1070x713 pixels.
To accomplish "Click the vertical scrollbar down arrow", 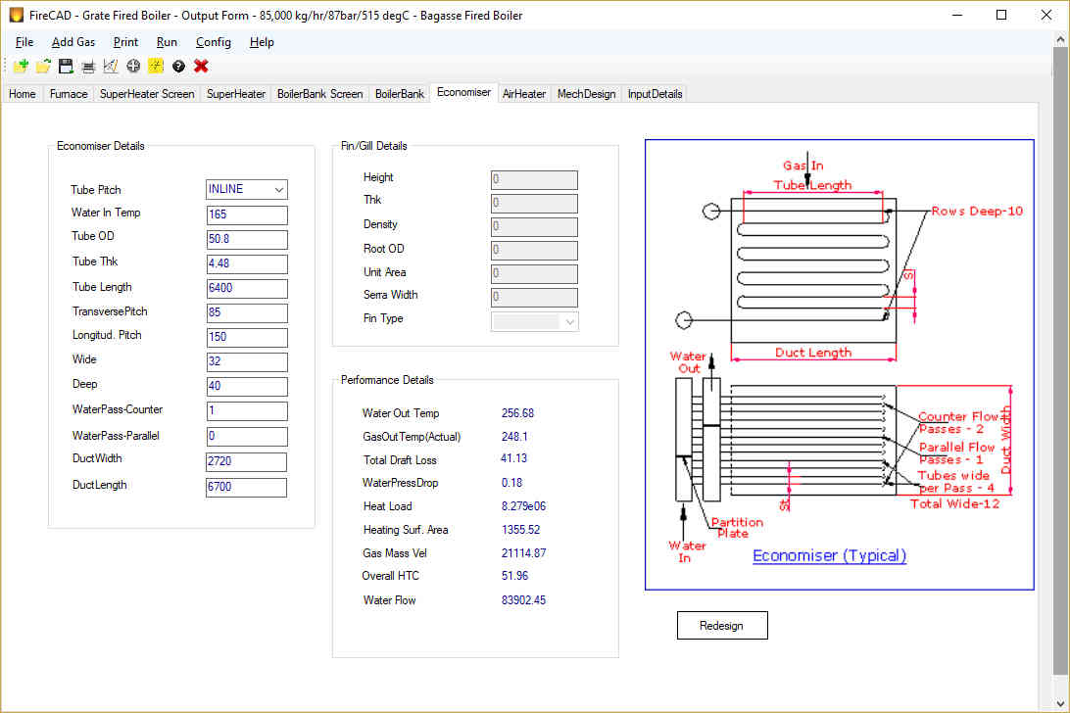I will [1060, 703].
